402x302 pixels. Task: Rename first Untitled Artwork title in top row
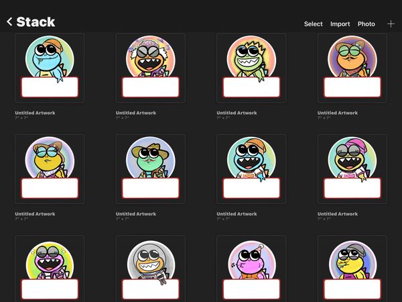35,113
